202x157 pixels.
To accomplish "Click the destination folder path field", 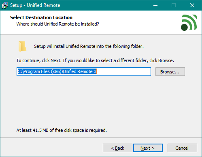I will pos(84,71).
